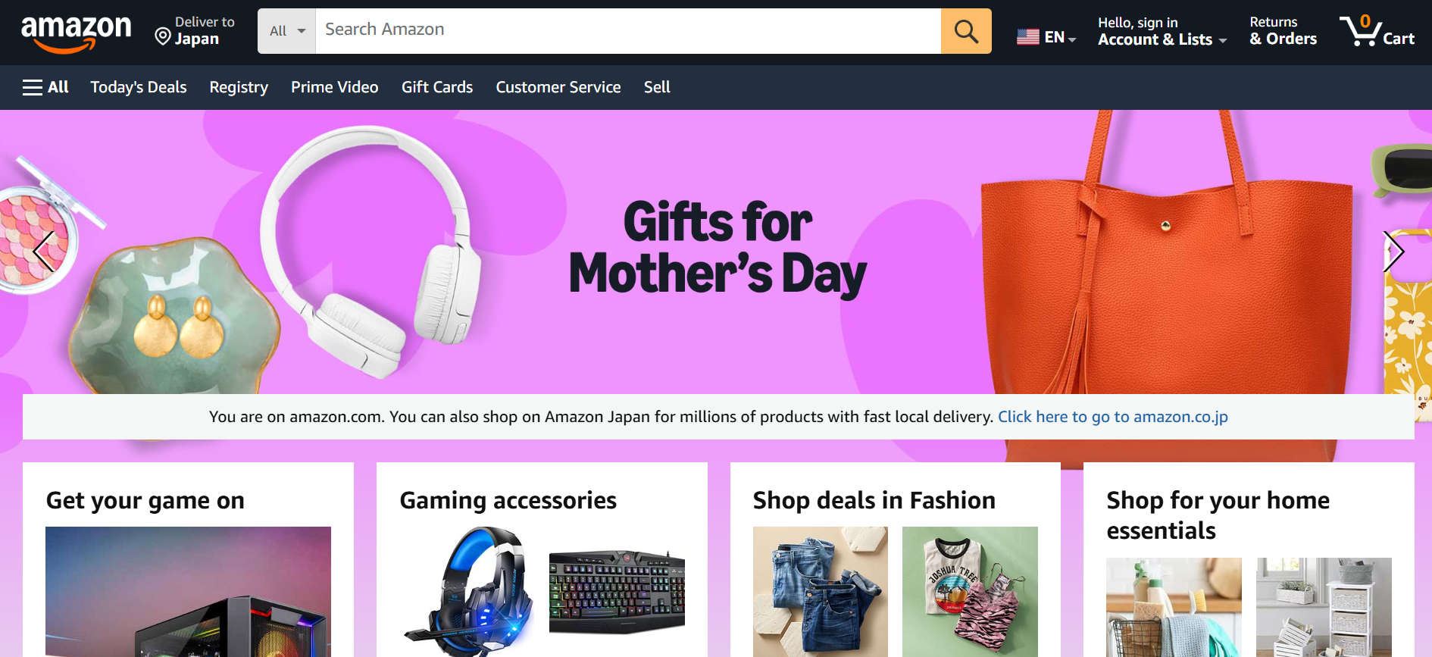Open Prime Video in navigation bar
This screenshot has height=657, width=1432.
tap(335, 87)
